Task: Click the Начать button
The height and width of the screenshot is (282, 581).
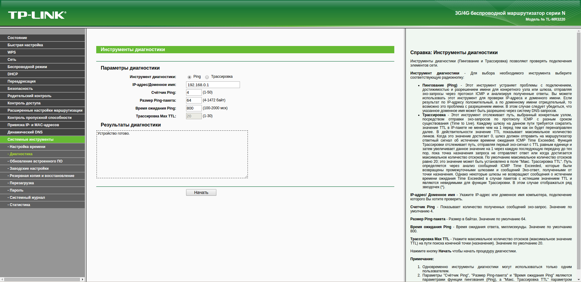Action: (x=201, y=192)
